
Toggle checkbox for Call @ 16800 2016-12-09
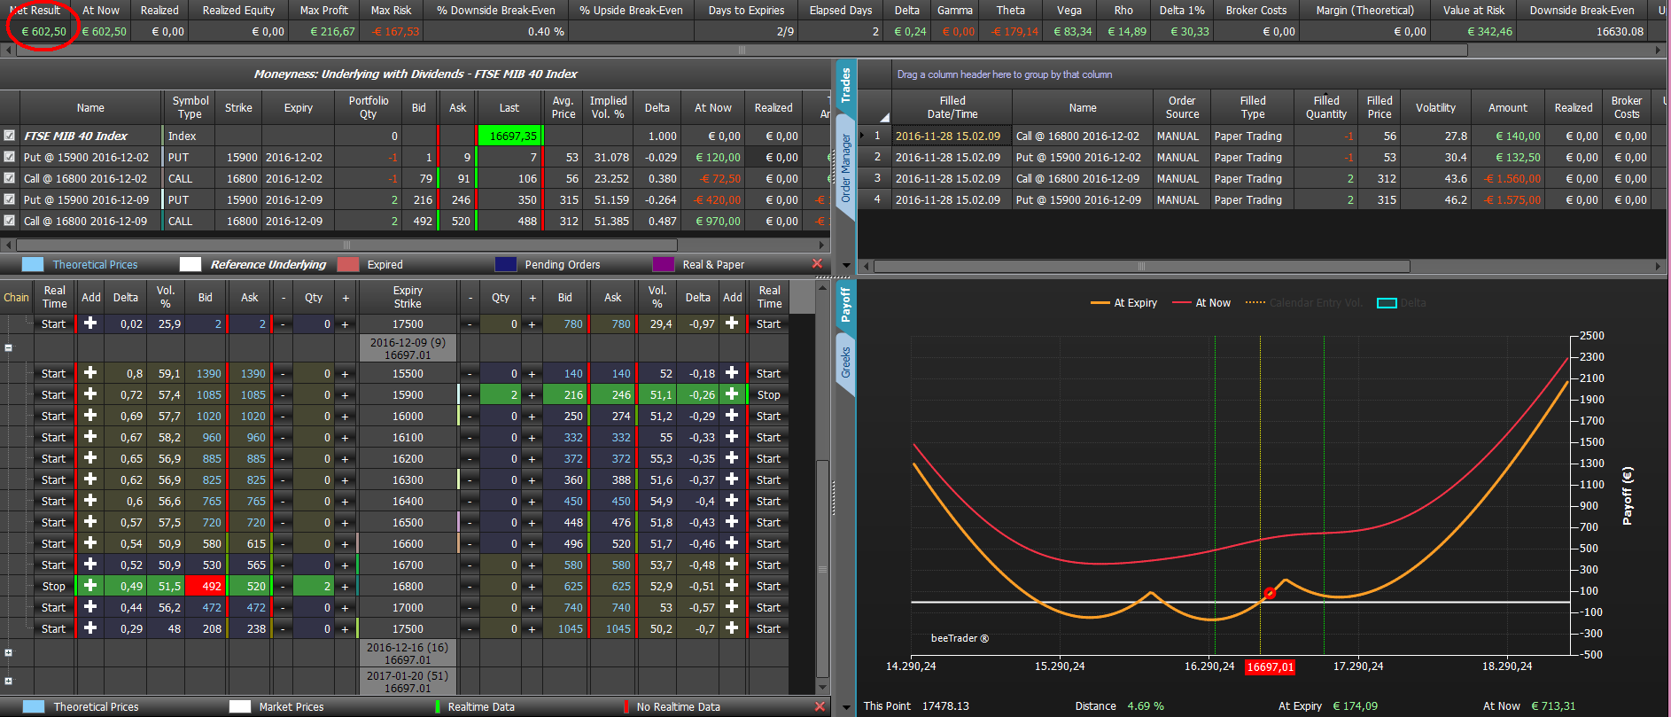pos(9,221)
